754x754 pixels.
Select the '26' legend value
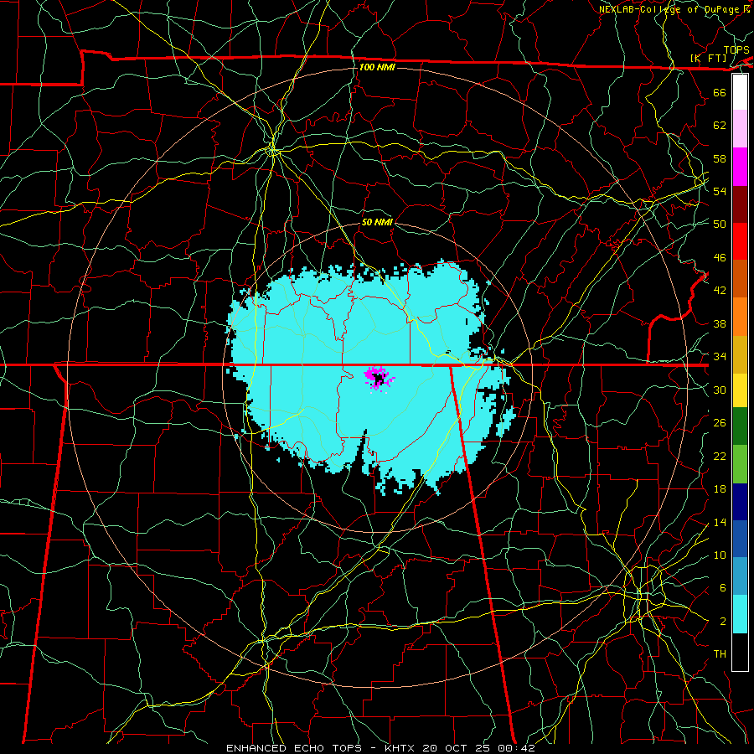720,423
